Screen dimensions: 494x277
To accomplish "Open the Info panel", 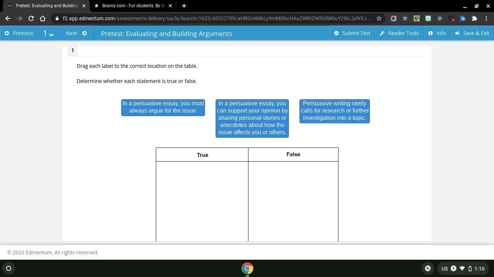I will (437, 33).
